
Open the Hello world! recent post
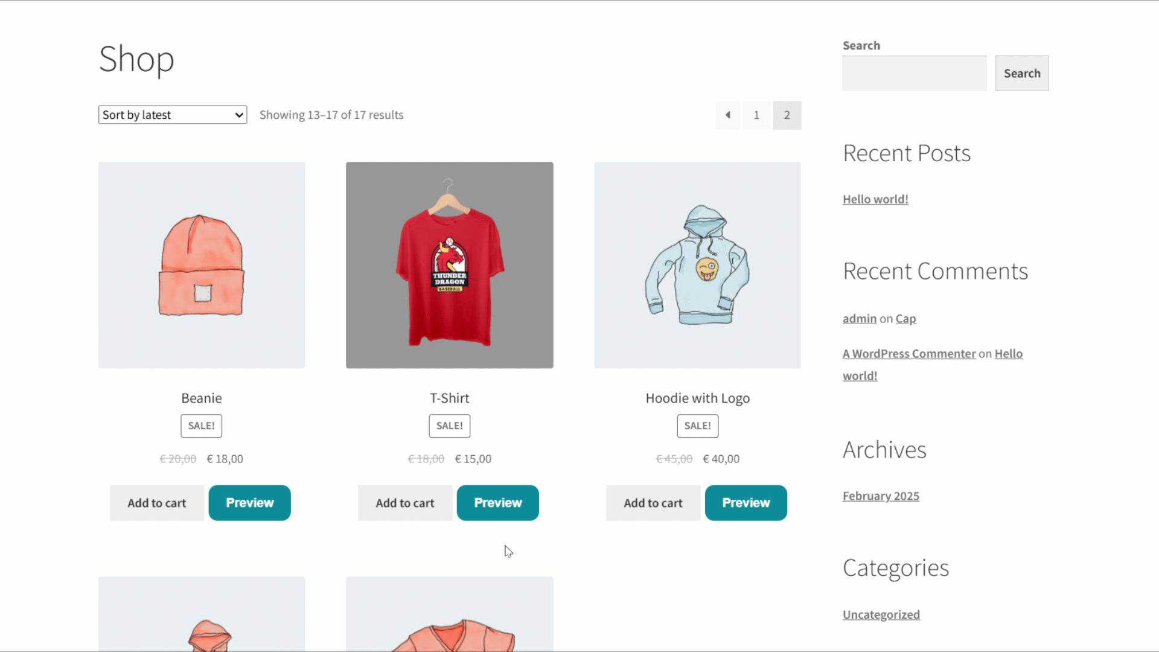875,199
